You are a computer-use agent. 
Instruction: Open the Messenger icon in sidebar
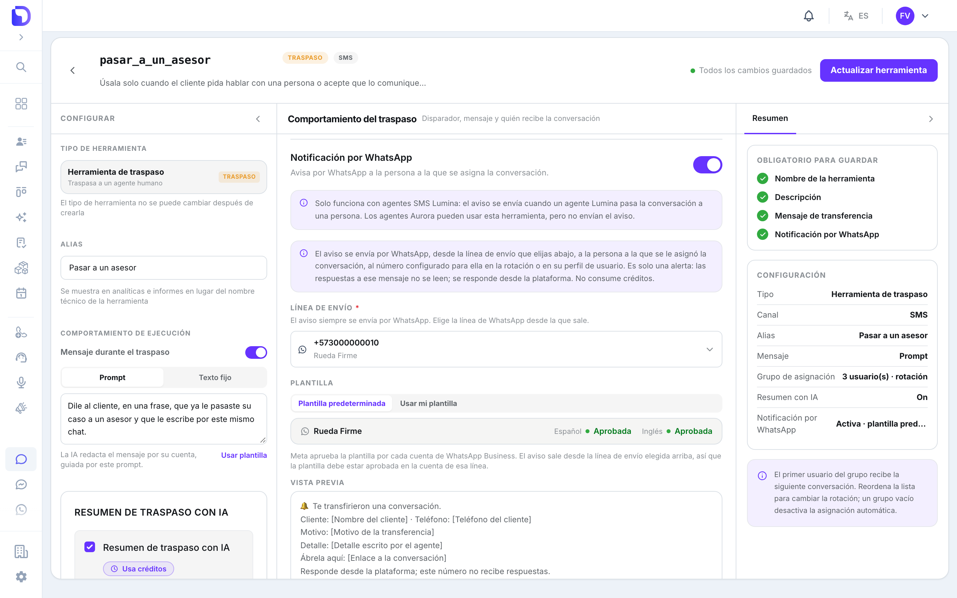pyautogui.click(x=21, y=484)
